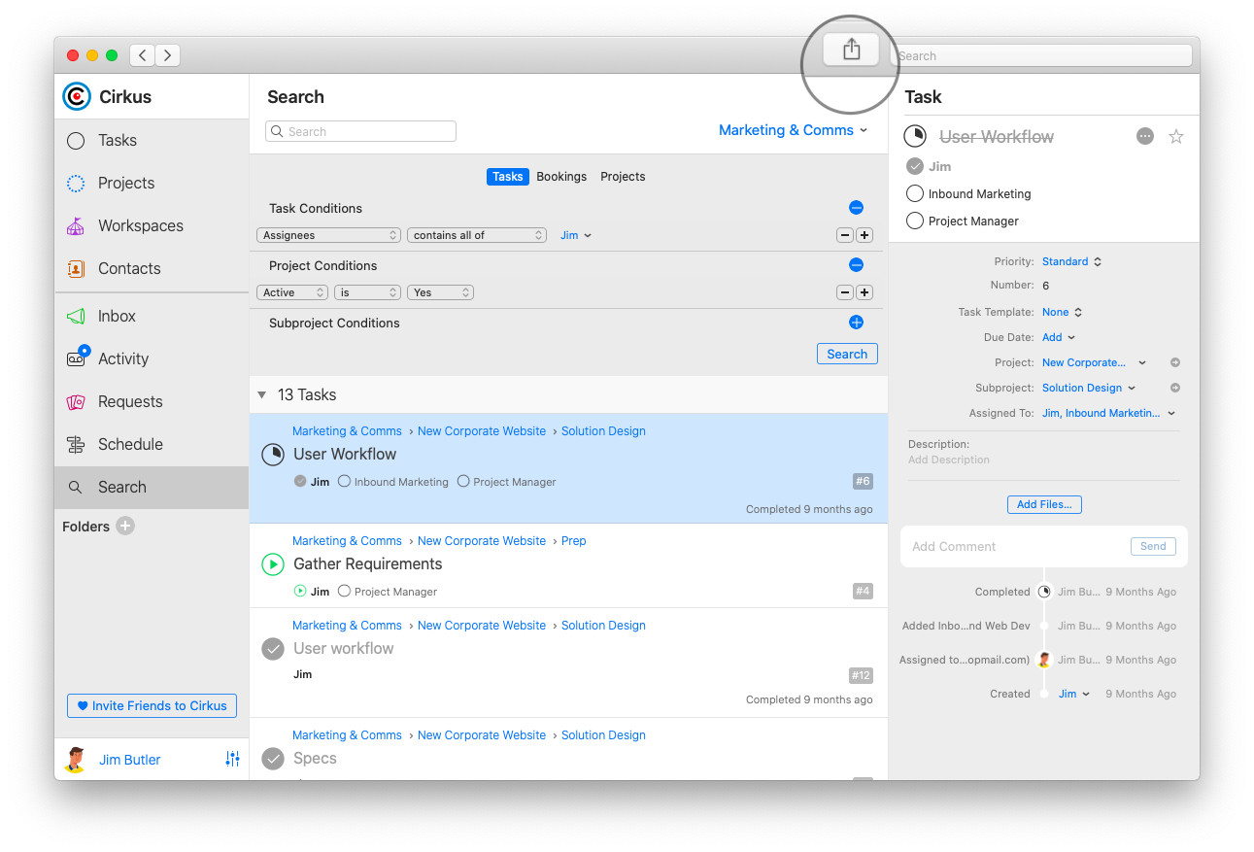This screenshot has width=1254, height=852.
Task: Click Invite Friends to Cirkus
Action: (152, 705)
